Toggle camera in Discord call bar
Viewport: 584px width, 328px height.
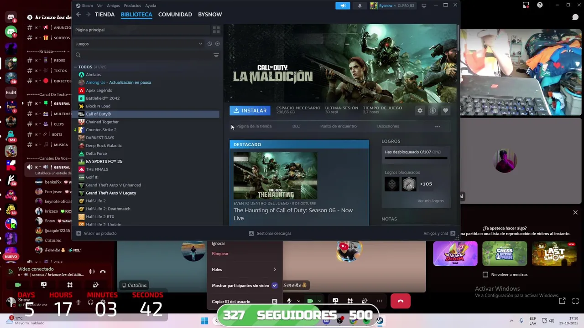[310, 301]
